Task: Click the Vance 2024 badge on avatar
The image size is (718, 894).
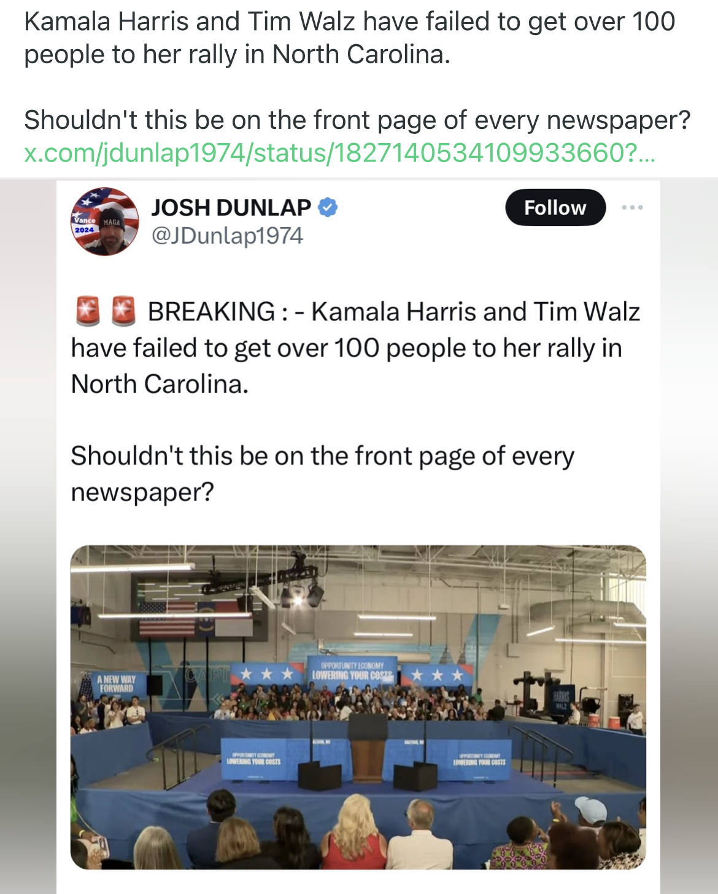Action: [84, 225]
